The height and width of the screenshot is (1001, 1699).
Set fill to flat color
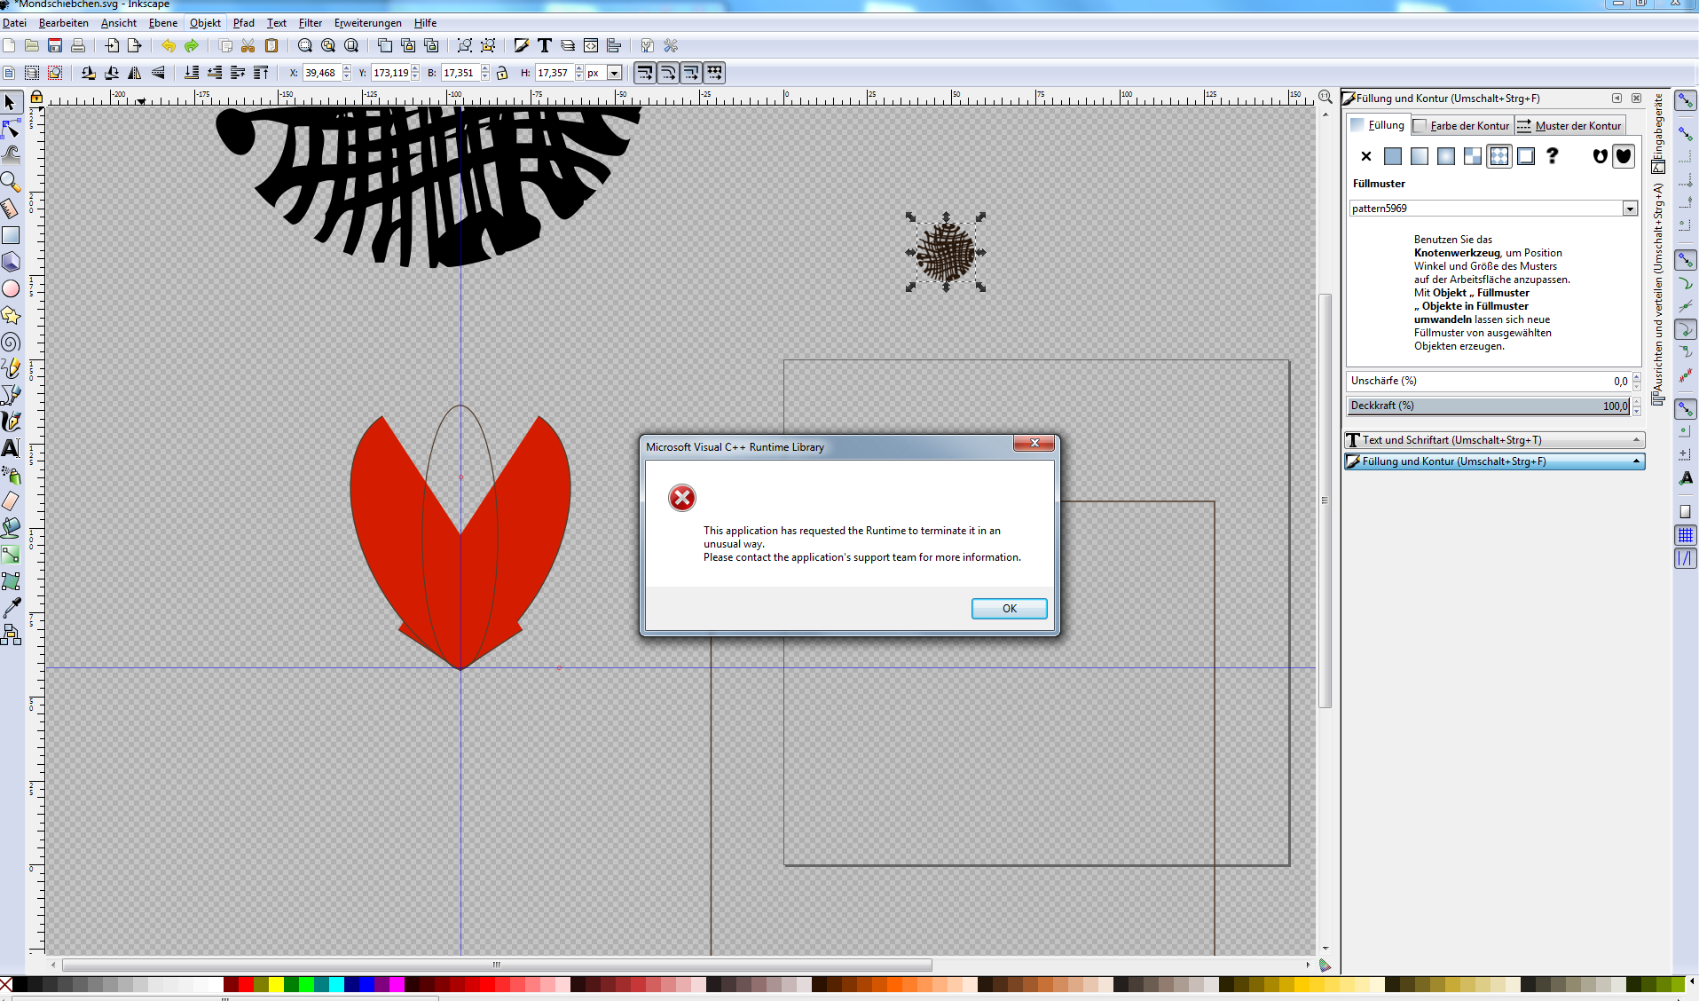tap(1393, 156)
